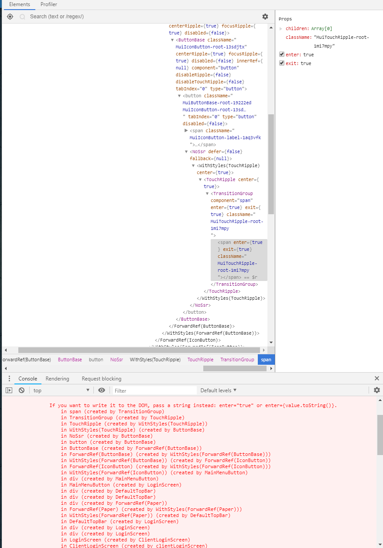Image resolution: width=383 pixels, height=548 pixels.
Task: Clear the console with the clear icon
Action: (x=21, y=390)
